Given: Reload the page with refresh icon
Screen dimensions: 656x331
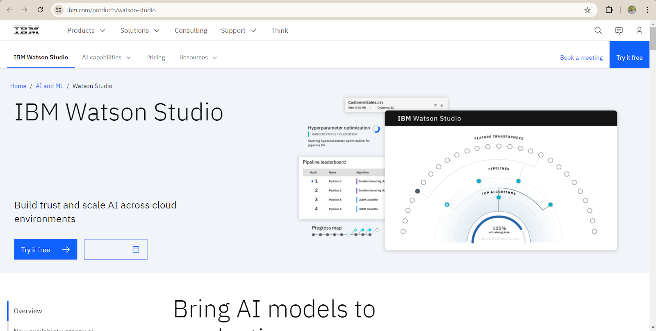Looking at the screenshot, I should click(40, 10).
